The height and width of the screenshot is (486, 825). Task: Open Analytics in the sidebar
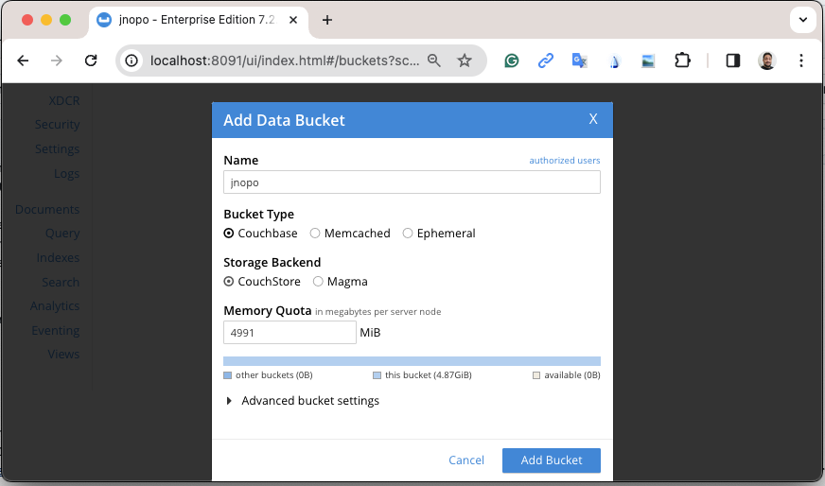(x=55, y=306)
